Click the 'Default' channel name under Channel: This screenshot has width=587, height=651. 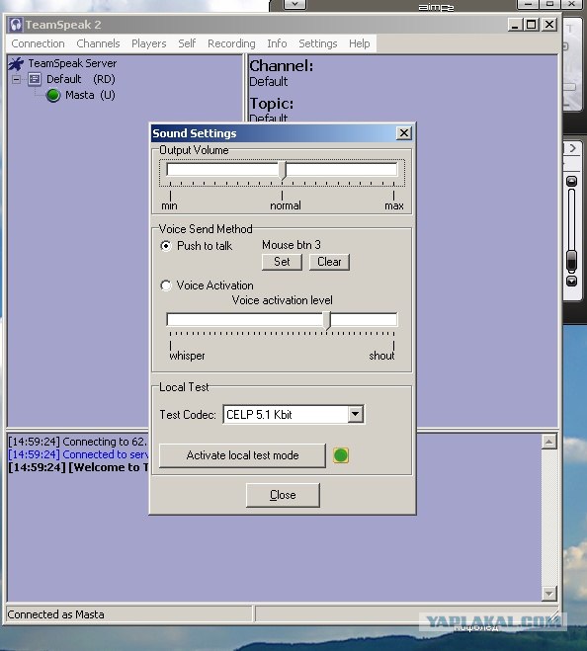(269, 81)
